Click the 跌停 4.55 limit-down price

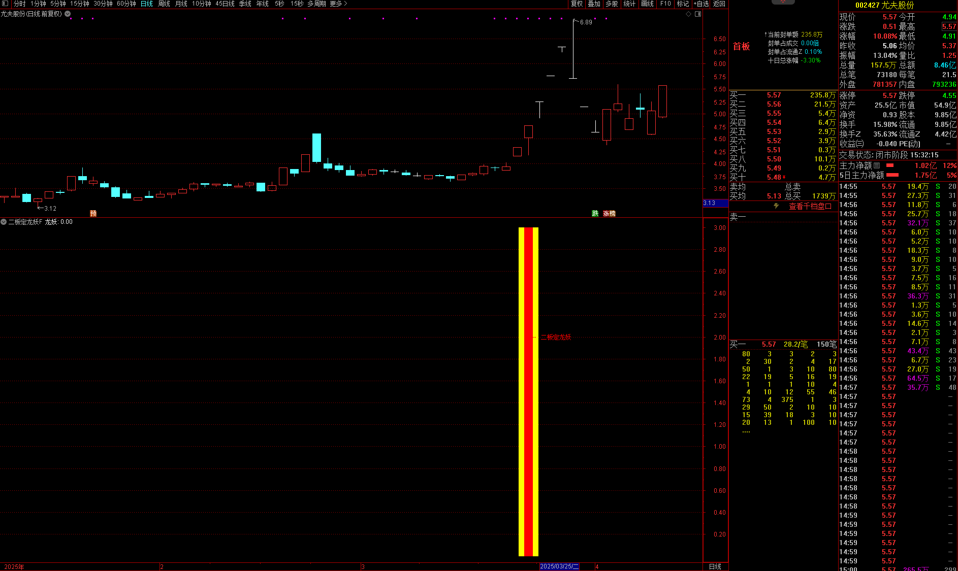pos(949,95)
